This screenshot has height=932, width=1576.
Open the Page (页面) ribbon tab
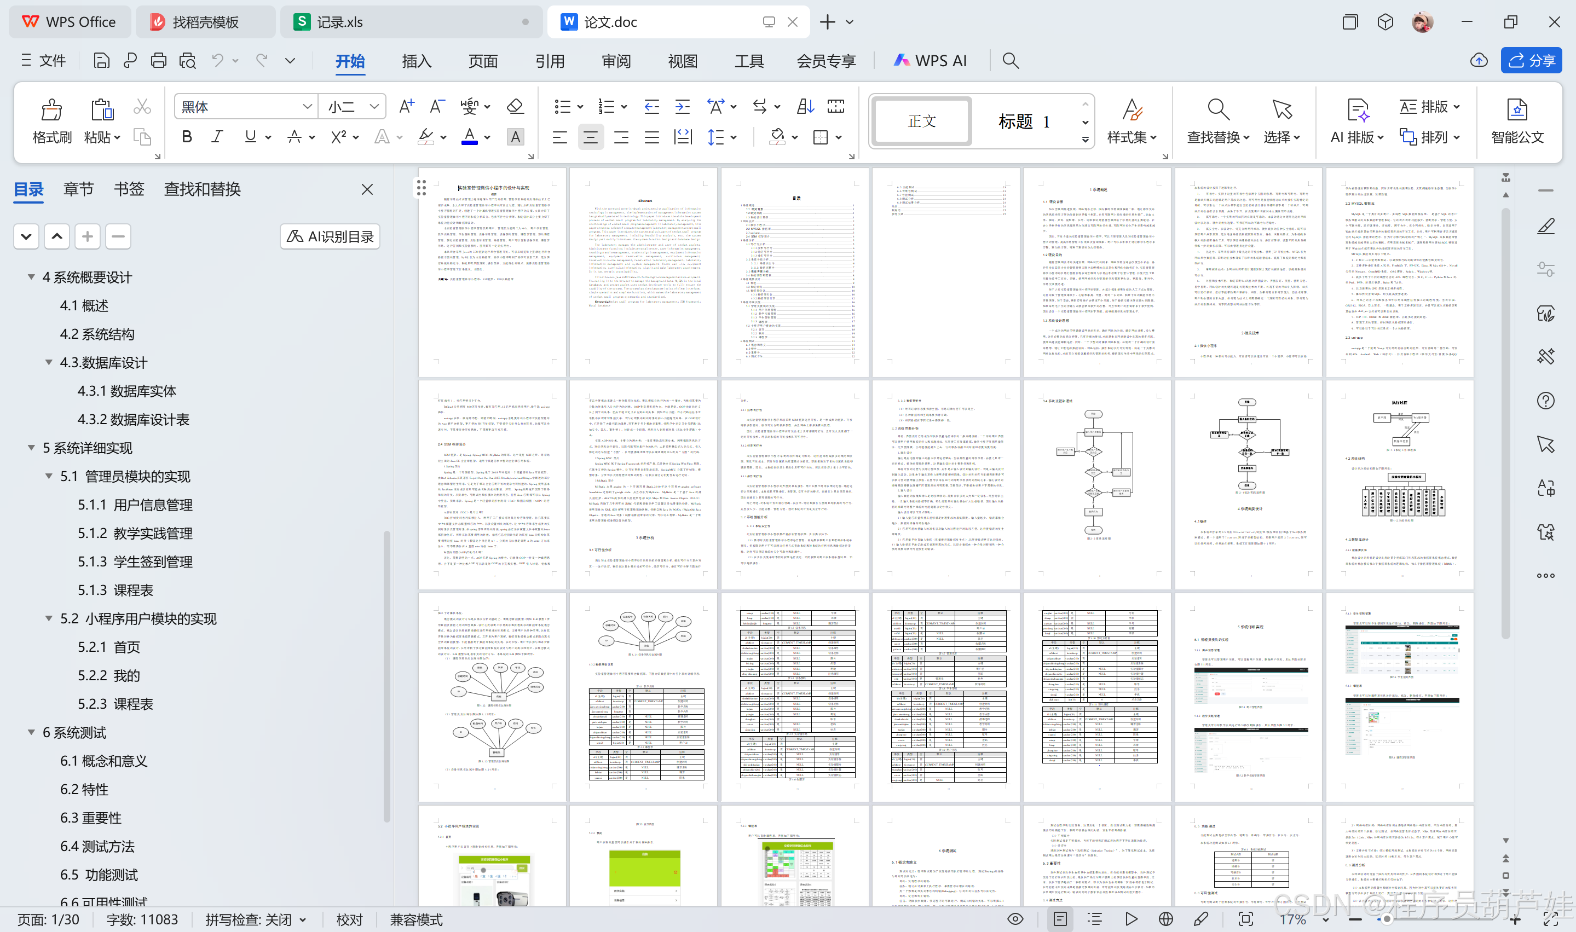[483, 61]
